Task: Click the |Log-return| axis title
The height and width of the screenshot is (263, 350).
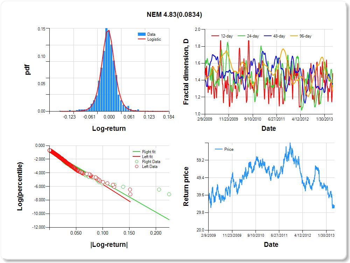Action: pyautogui.click(x=109, y=244)
